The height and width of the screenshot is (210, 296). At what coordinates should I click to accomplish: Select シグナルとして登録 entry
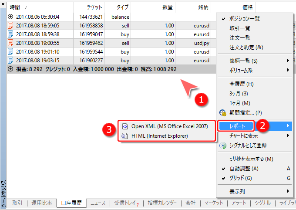pyautogui.click(x=255, y=146)
